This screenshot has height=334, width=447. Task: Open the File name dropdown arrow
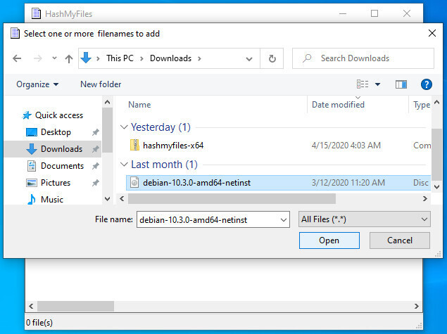click(x=284, y=220)
